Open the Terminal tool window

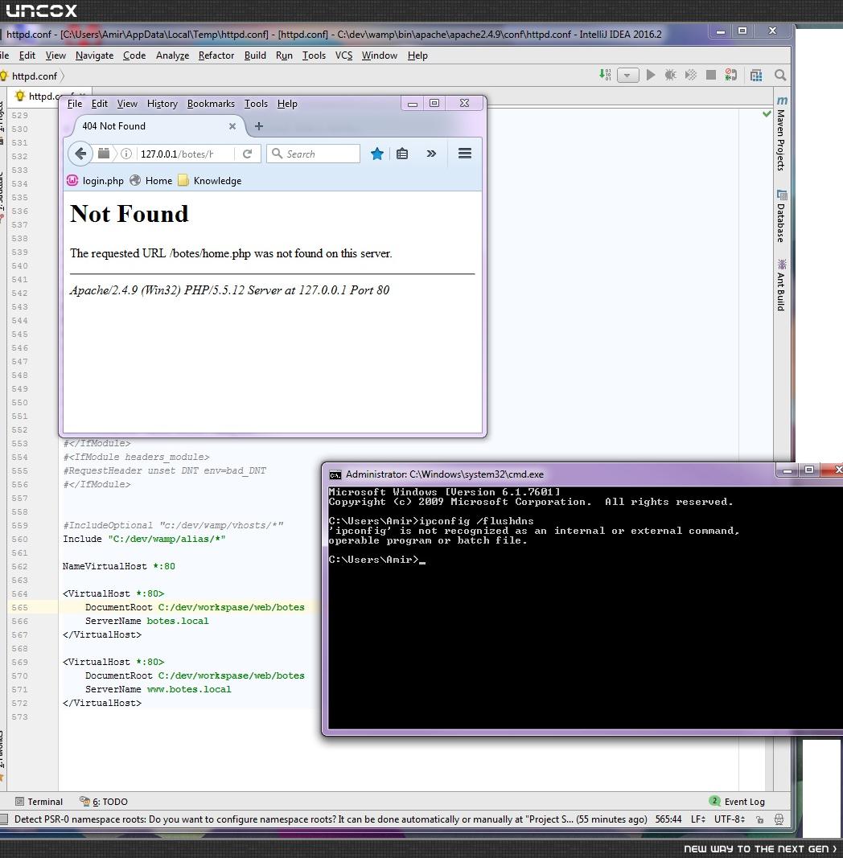click(39, 802)
